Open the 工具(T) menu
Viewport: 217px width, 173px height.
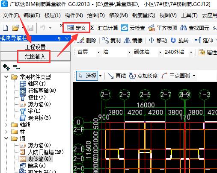click(x=189, y=15)
